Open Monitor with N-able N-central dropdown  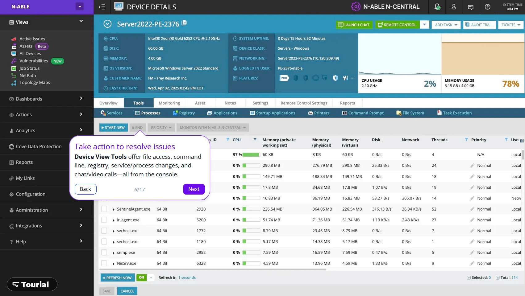213,127
